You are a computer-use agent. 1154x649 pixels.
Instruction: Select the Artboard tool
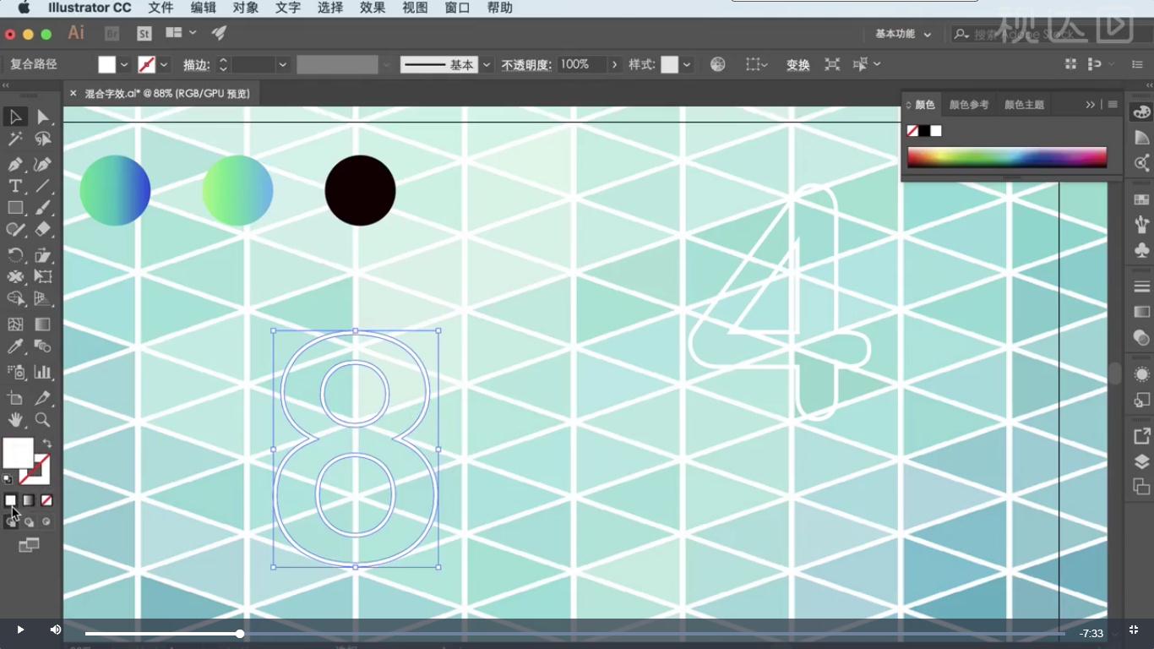15,398
